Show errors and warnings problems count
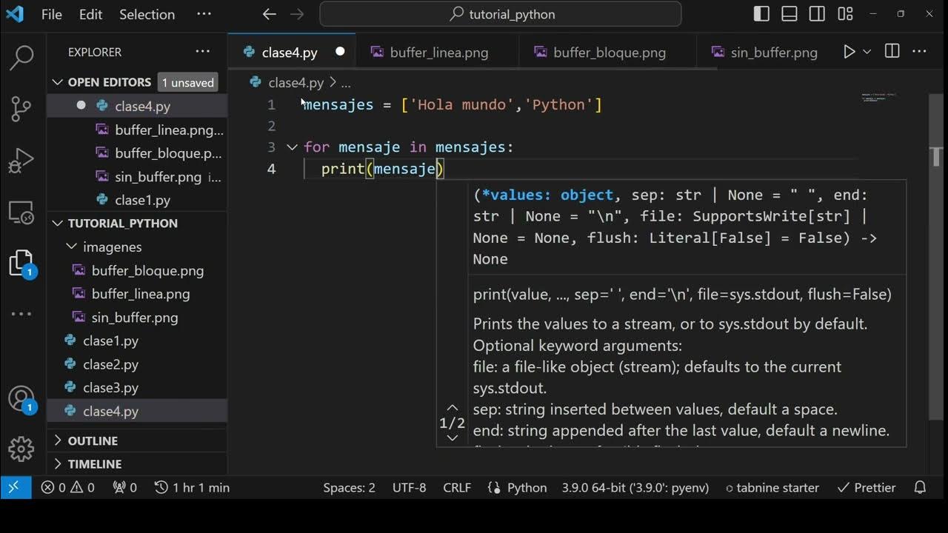The height and width of the screenshot is (533, 948). pyautogui.click(x=67, y=488)
